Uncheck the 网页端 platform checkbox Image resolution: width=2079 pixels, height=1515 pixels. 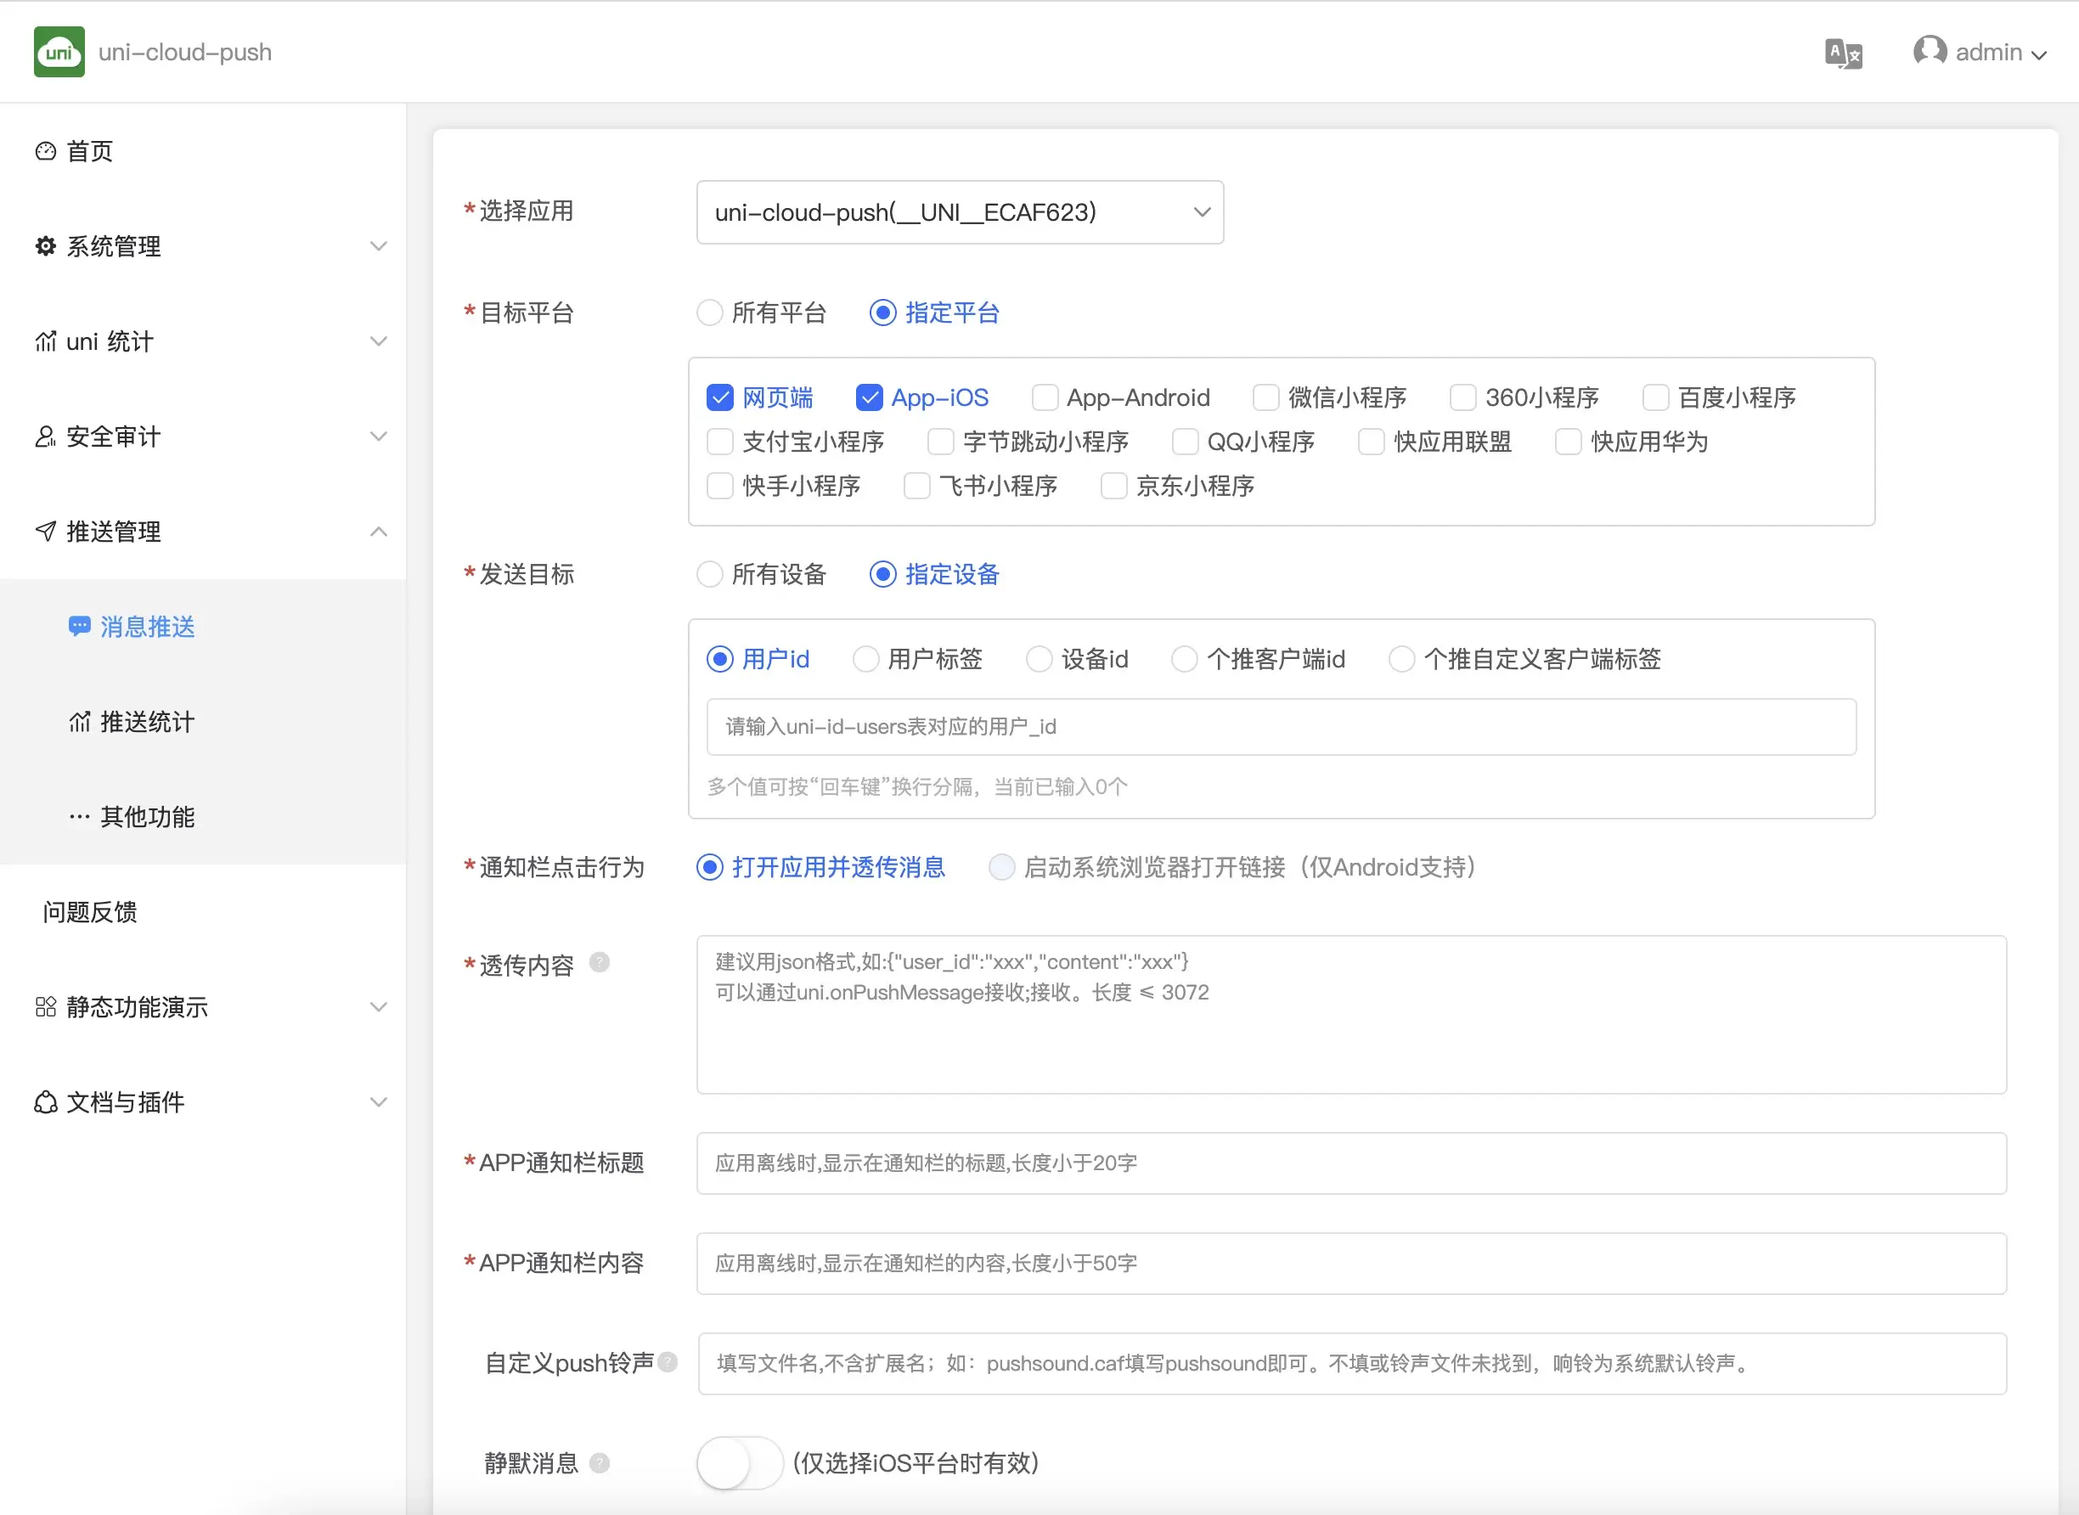click(720, 397)
